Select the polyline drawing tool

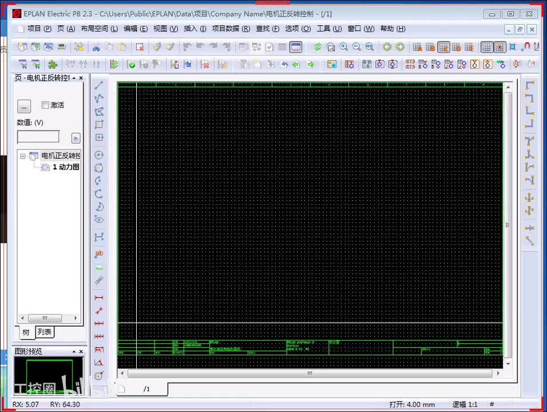pos(99,98)
